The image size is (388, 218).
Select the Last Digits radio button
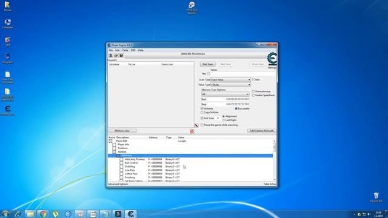click(x=224, y=120)
